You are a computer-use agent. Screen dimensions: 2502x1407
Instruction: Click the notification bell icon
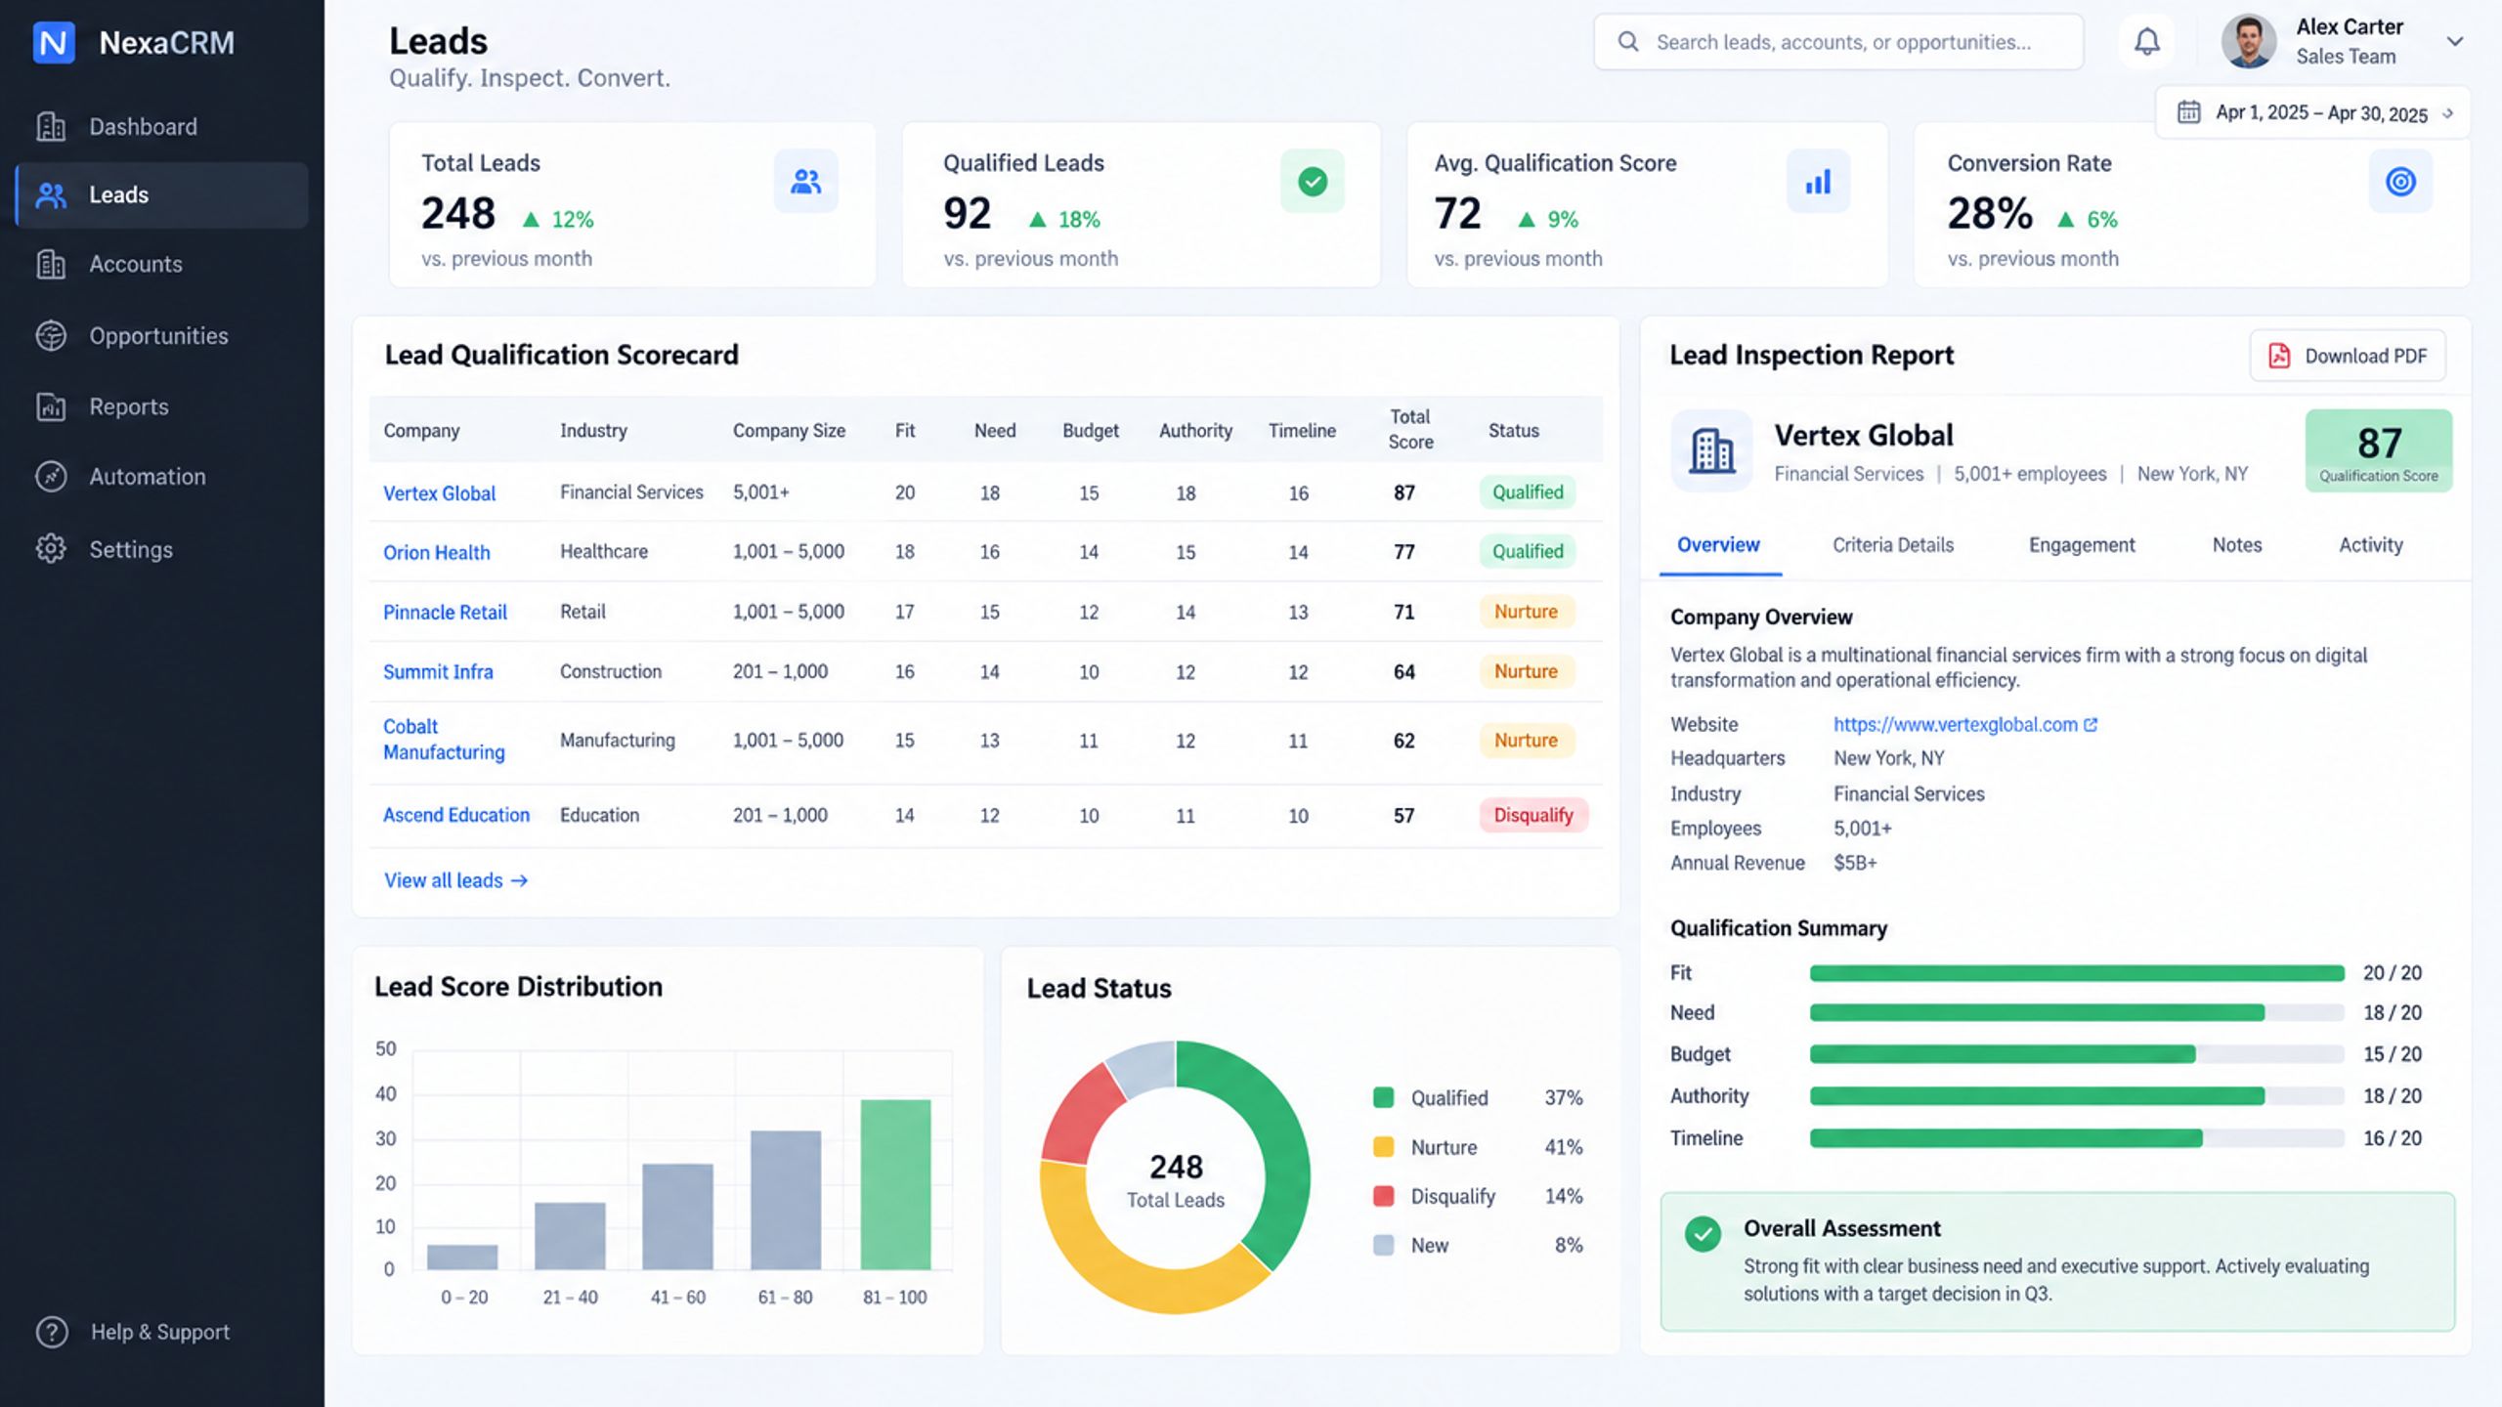[2146, 42]
